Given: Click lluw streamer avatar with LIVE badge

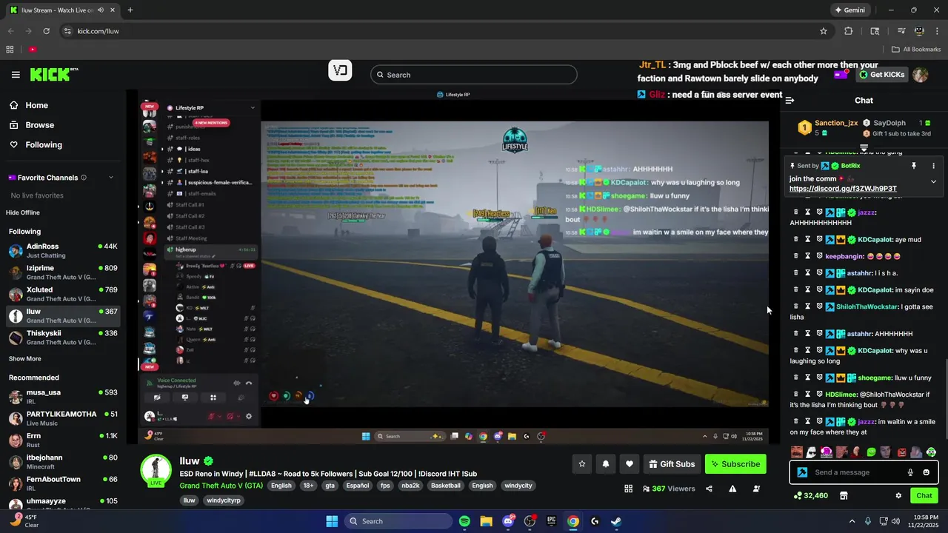Looking at the screenshot, I should pos(156,471).
